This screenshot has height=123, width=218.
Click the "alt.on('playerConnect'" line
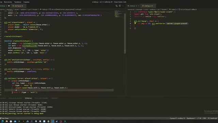(21, 22)
